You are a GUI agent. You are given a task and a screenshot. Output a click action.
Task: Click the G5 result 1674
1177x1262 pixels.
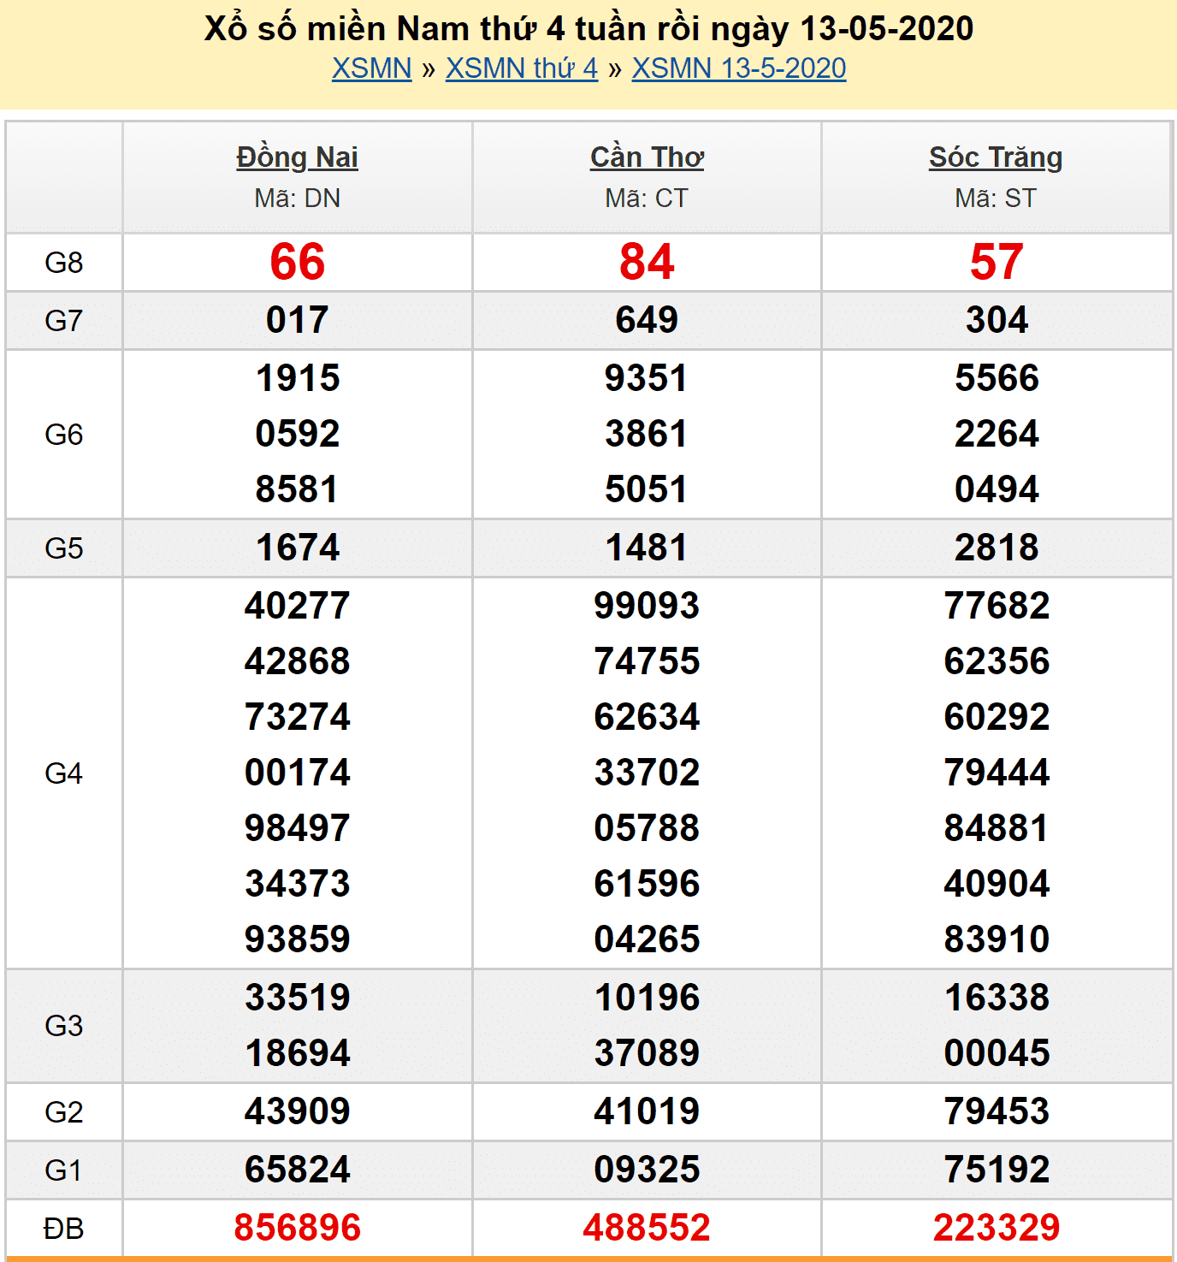pyautogui.click(x=298, y=548)
